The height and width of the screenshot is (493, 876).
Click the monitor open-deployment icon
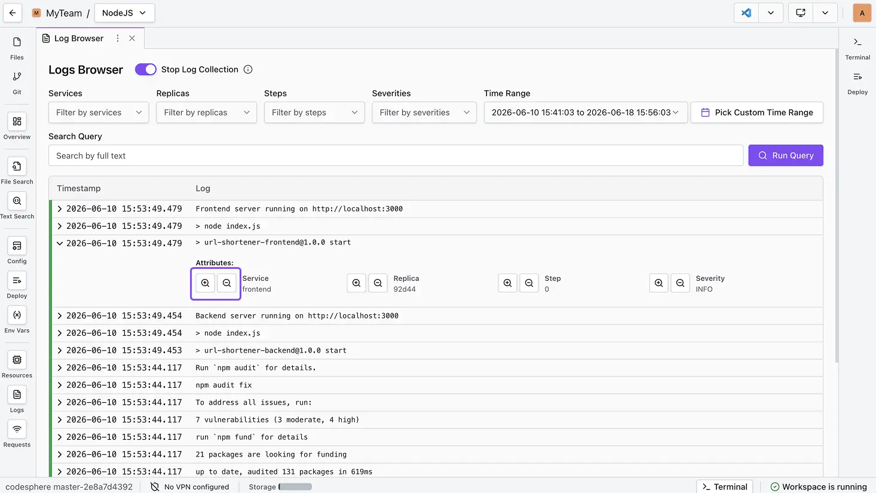(801, 13)
